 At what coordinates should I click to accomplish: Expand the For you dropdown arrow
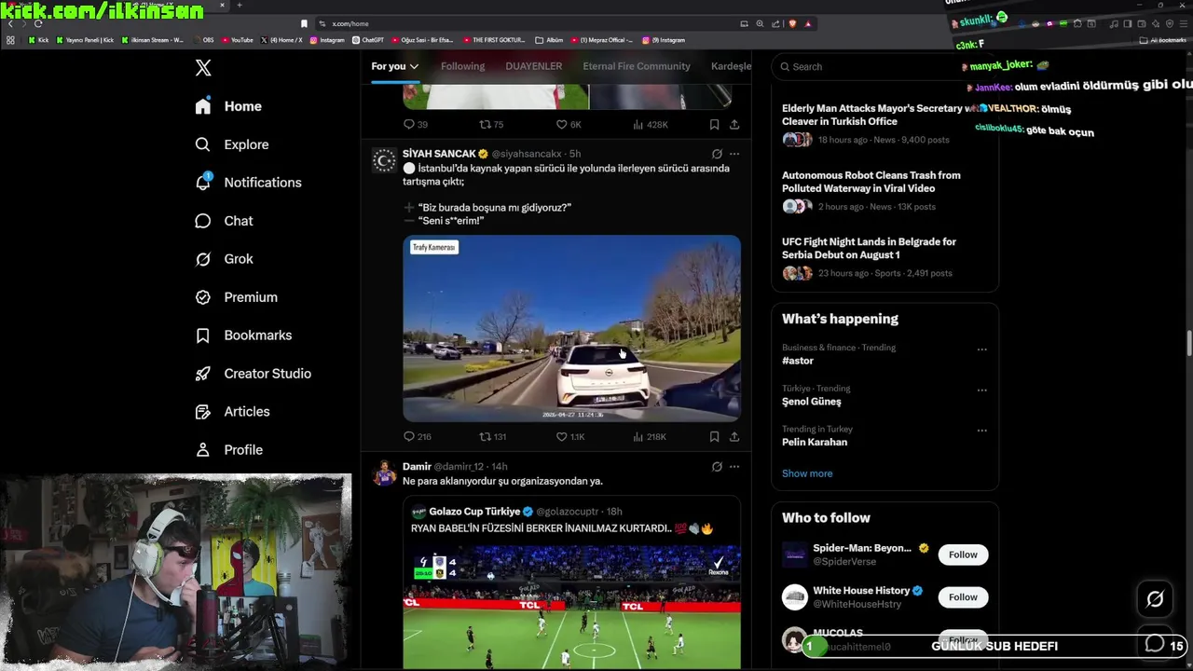point(414,66)
